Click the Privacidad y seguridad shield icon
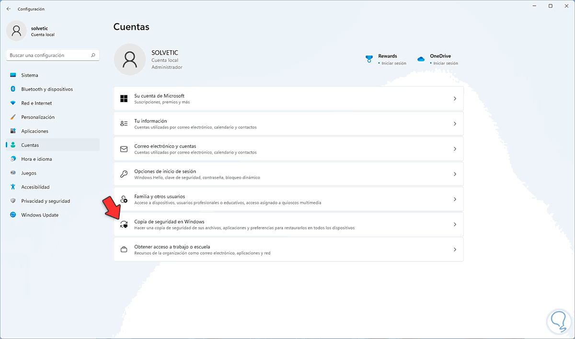 click(13, 201)
